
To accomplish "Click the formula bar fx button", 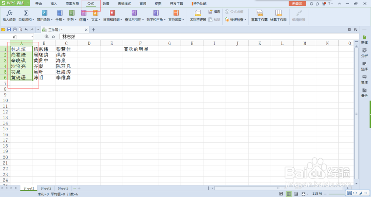I will pos(53,37).
